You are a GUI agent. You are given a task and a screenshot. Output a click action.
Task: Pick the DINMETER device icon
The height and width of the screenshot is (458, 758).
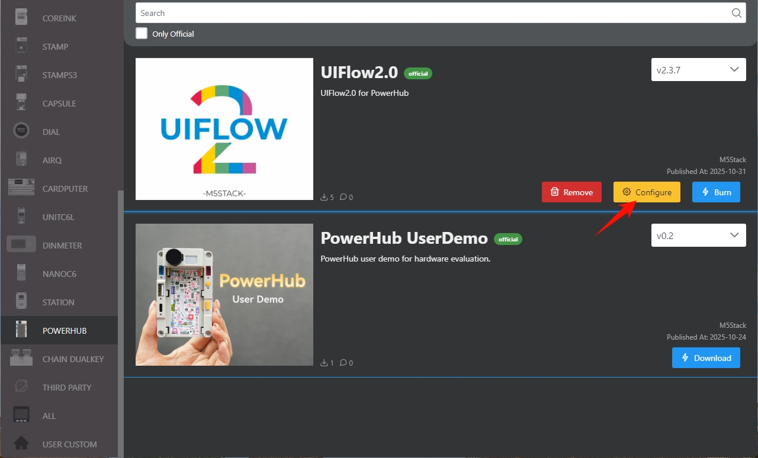[x=21, y=245]
